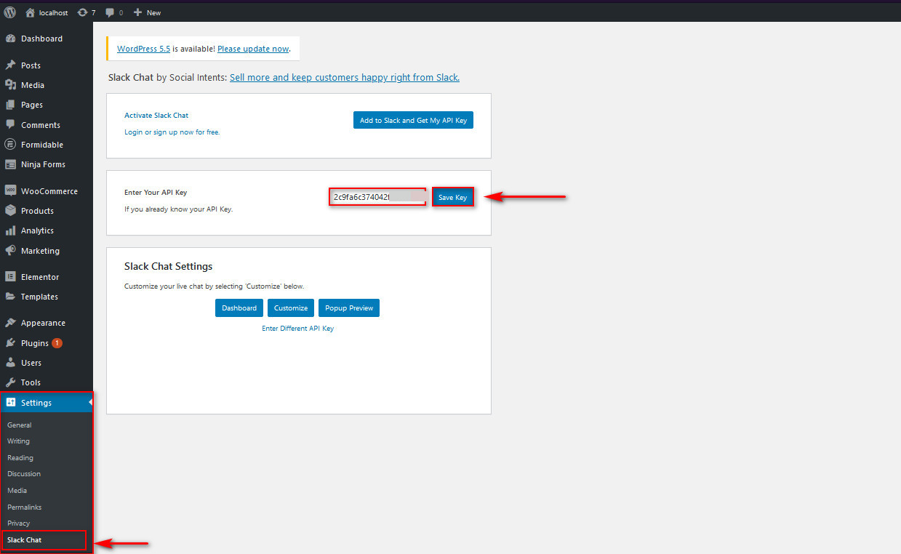The height and width of the screenshot is (554, 901).
Task: Click the WordPress logo icon
Action: (x=10, y=12)
